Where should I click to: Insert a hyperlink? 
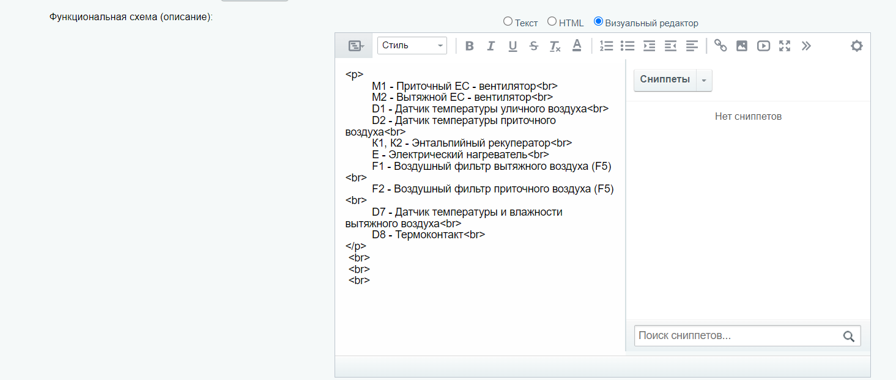[x=720, y=46]
